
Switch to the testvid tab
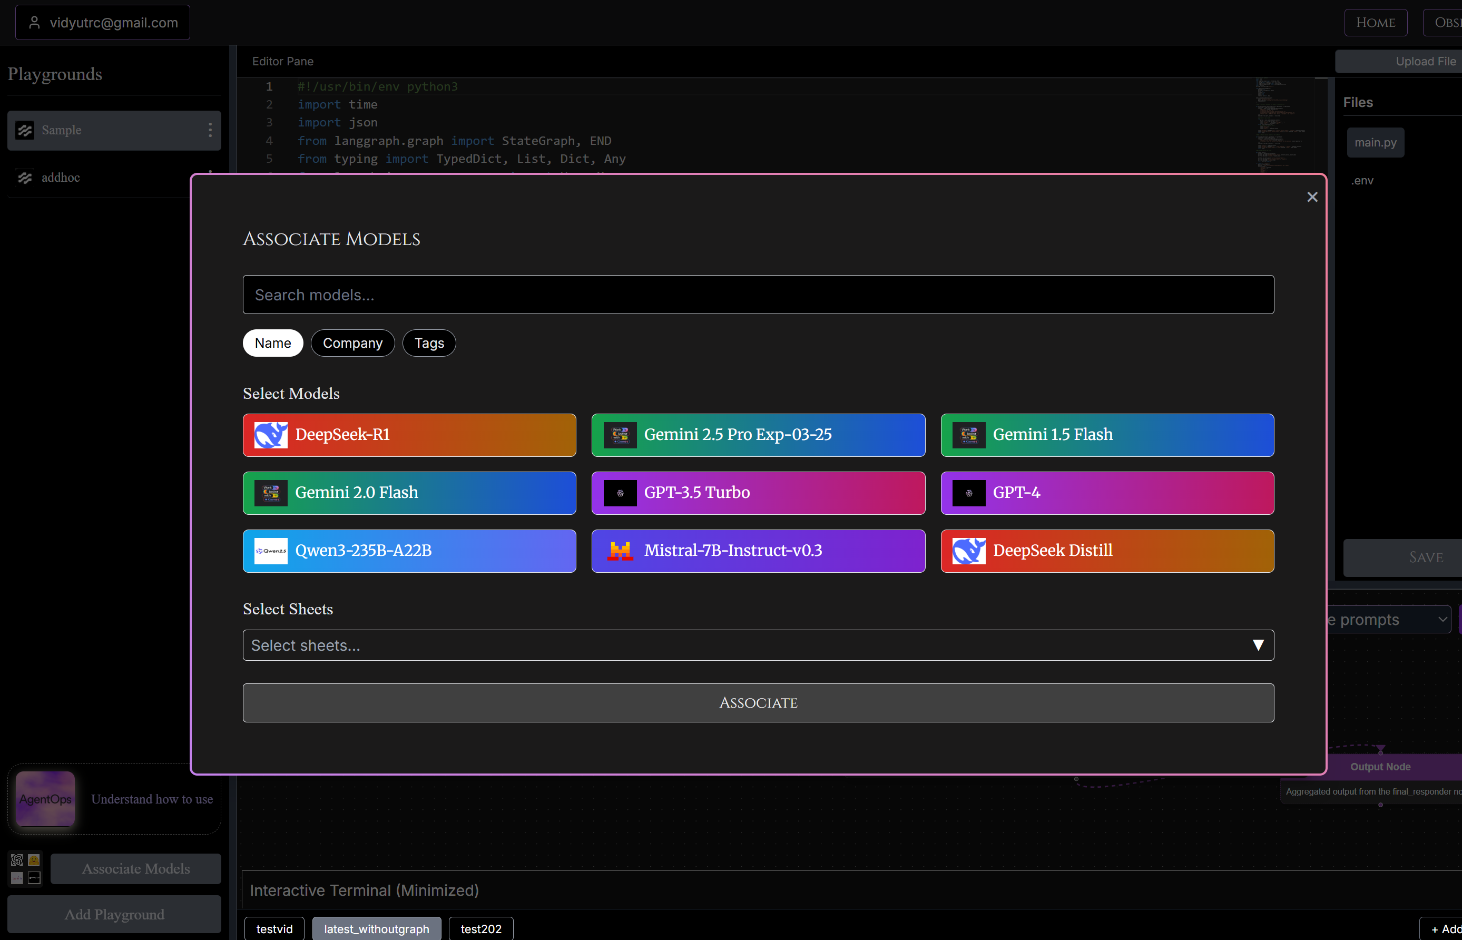click(274, 928)
